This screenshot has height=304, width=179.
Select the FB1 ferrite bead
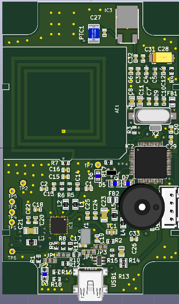[x=172, y=102]
